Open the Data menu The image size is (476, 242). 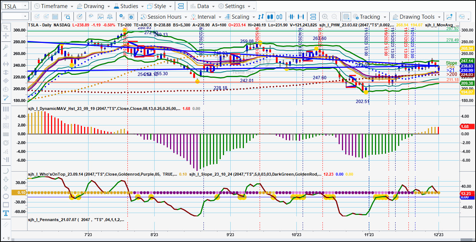pyautogui.click(x=202, y=6)
